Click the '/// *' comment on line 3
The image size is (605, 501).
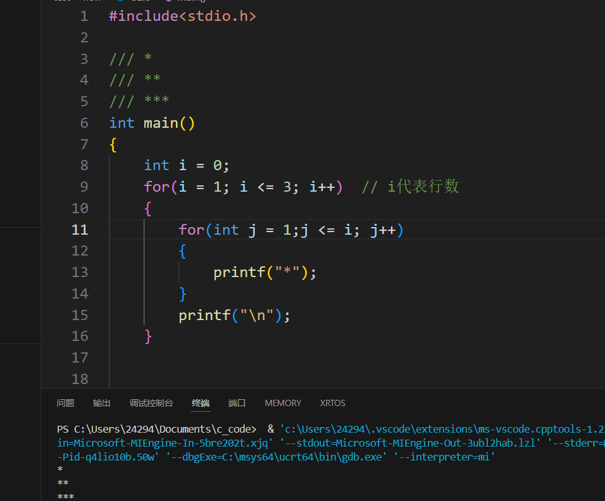[x=130, y=59]
